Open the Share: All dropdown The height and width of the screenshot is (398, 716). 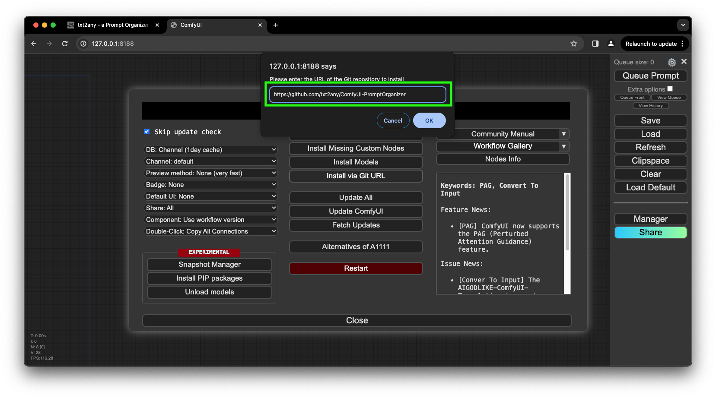[x=210, y=208]
